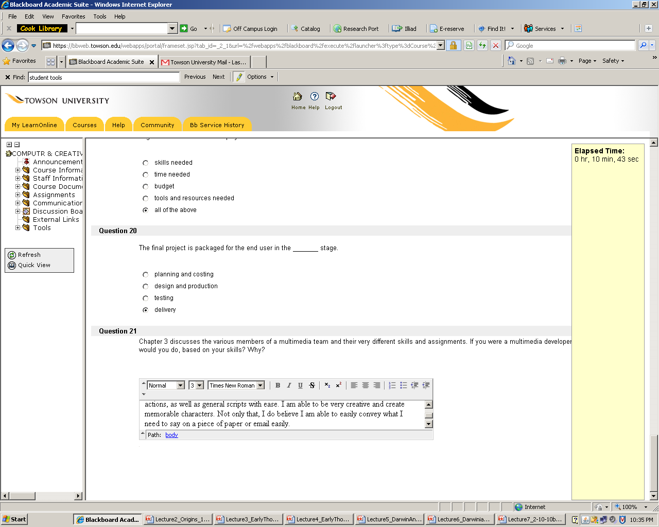Select the 'testing' radio option
This screenshot has width=659, height=527.
[x=146, y=298]
